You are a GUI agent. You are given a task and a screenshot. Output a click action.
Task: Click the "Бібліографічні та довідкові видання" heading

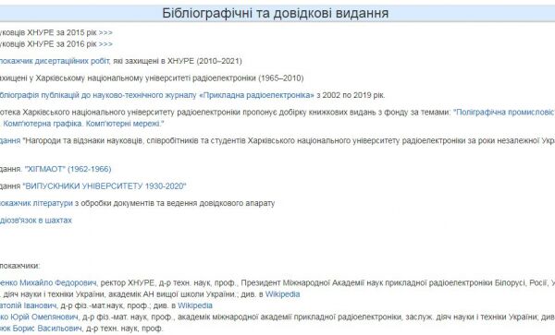click(276, 14)
